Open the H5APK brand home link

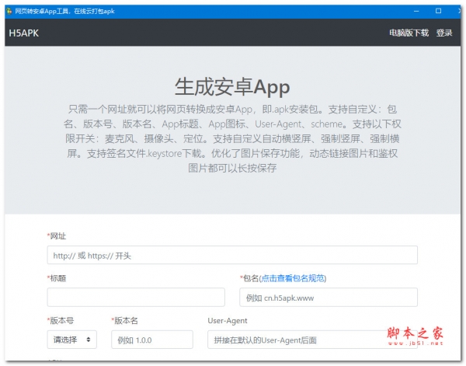click(24, 33)
